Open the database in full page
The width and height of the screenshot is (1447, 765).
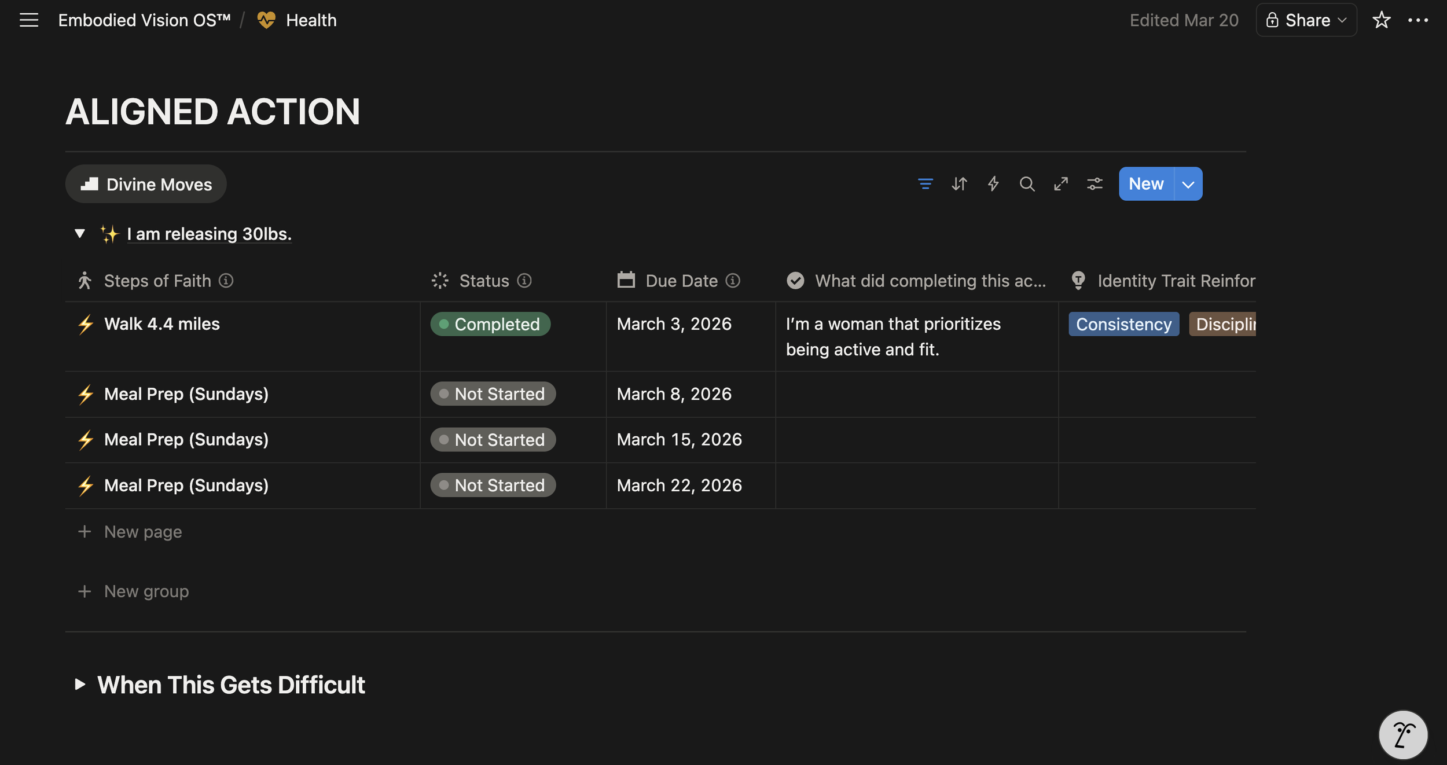tap(1060, 184)
